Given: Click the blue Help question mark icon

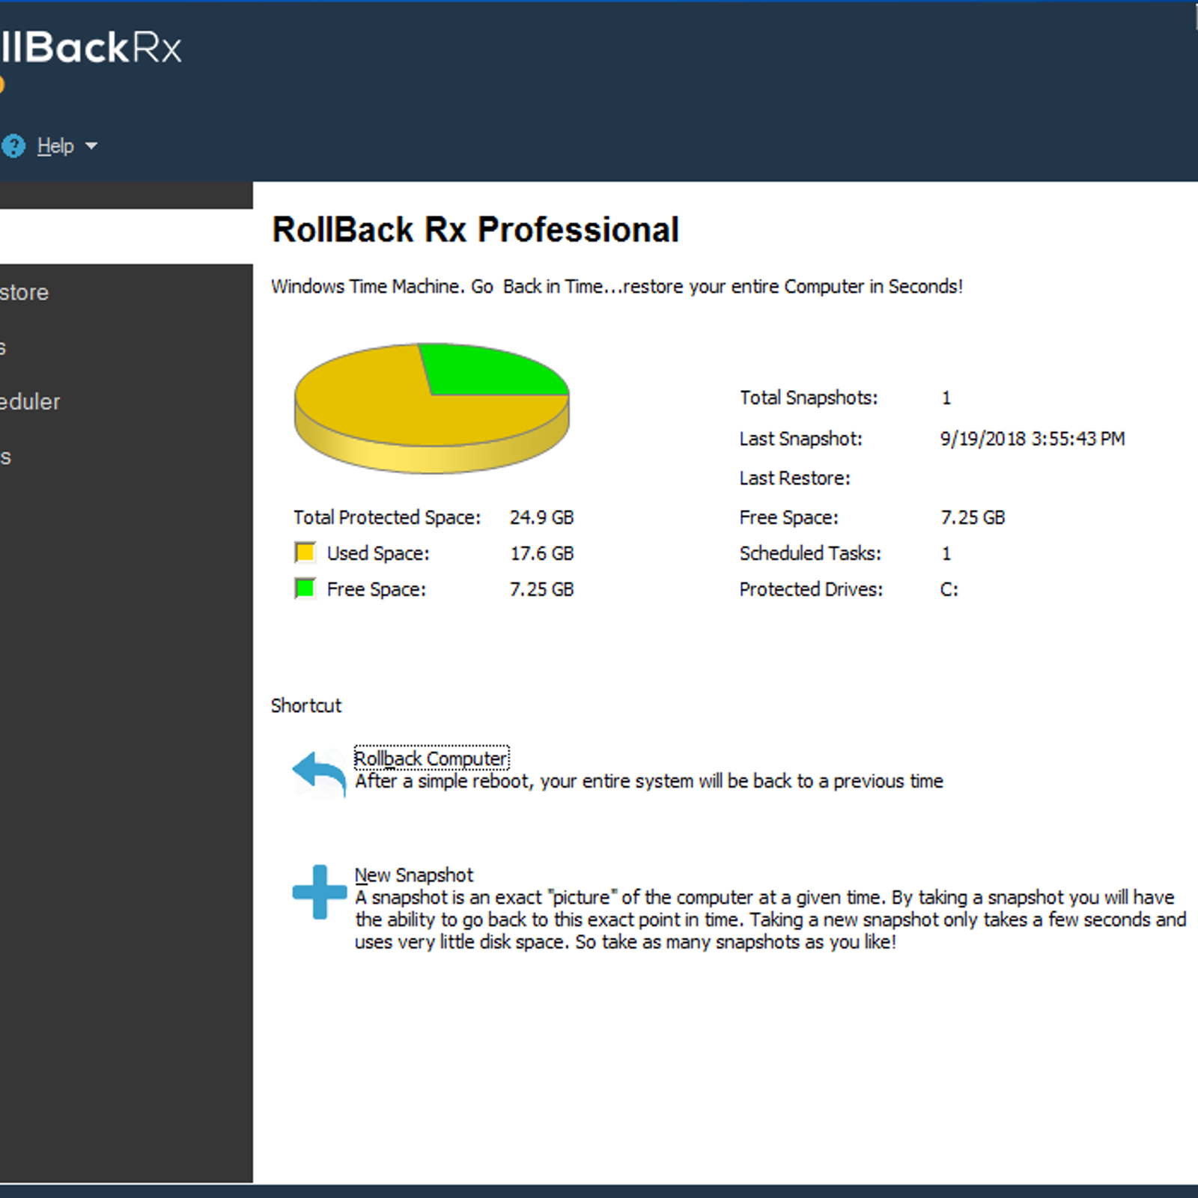Looking at the screenshot, I should [x=12, y=146].
